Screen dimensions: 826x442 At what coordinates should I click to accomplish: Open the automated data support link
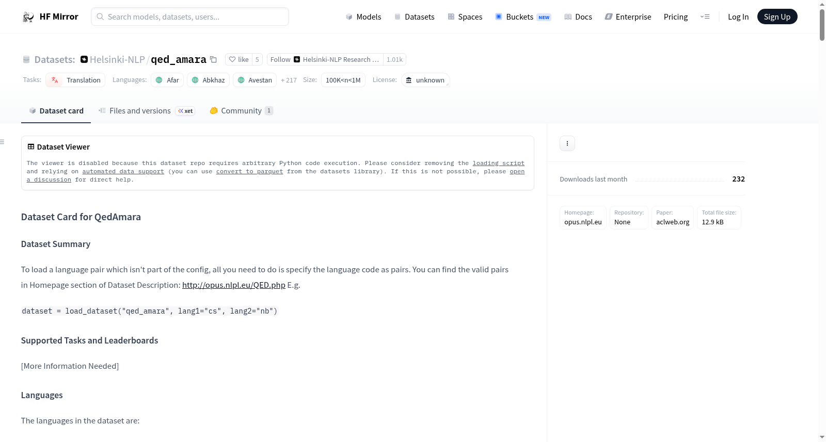click(123, 171)
